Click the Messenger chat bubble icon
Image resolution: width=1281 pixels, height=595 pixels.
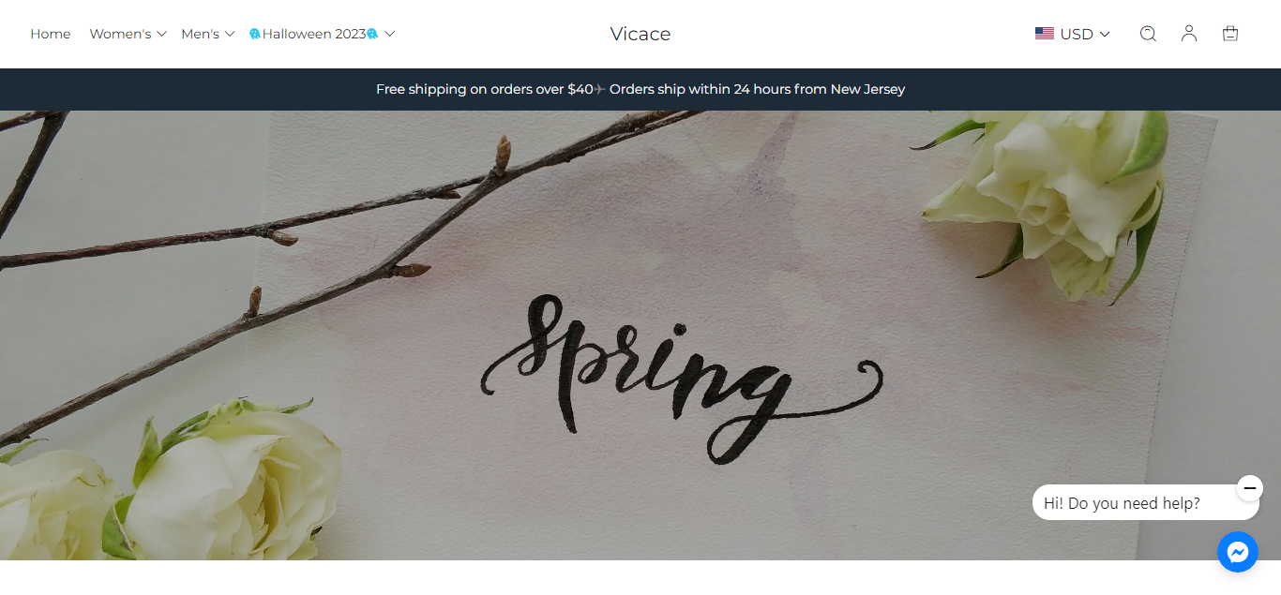[x=1238, y=552]
